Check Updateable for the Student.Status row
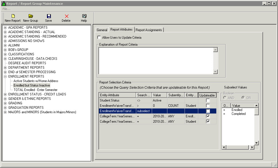The width and height of the screenshot is (278, 168). 208,100
